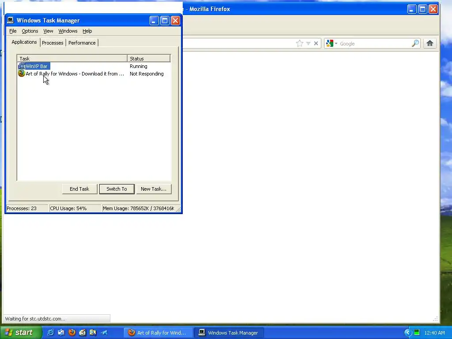The width and height of the screenshot is (452, 339).
Task: Click the magnifier folder quick launch icon
Action: [93, 333]
